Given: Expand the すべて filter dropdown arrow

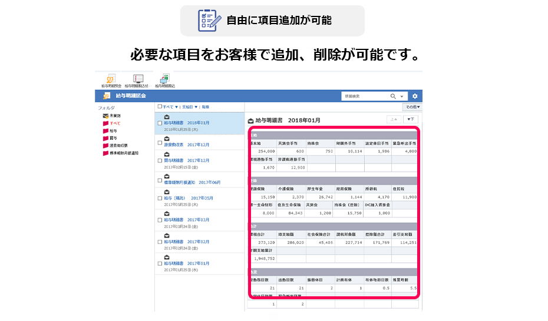Looking at the screenshot, I should (177, 107).
